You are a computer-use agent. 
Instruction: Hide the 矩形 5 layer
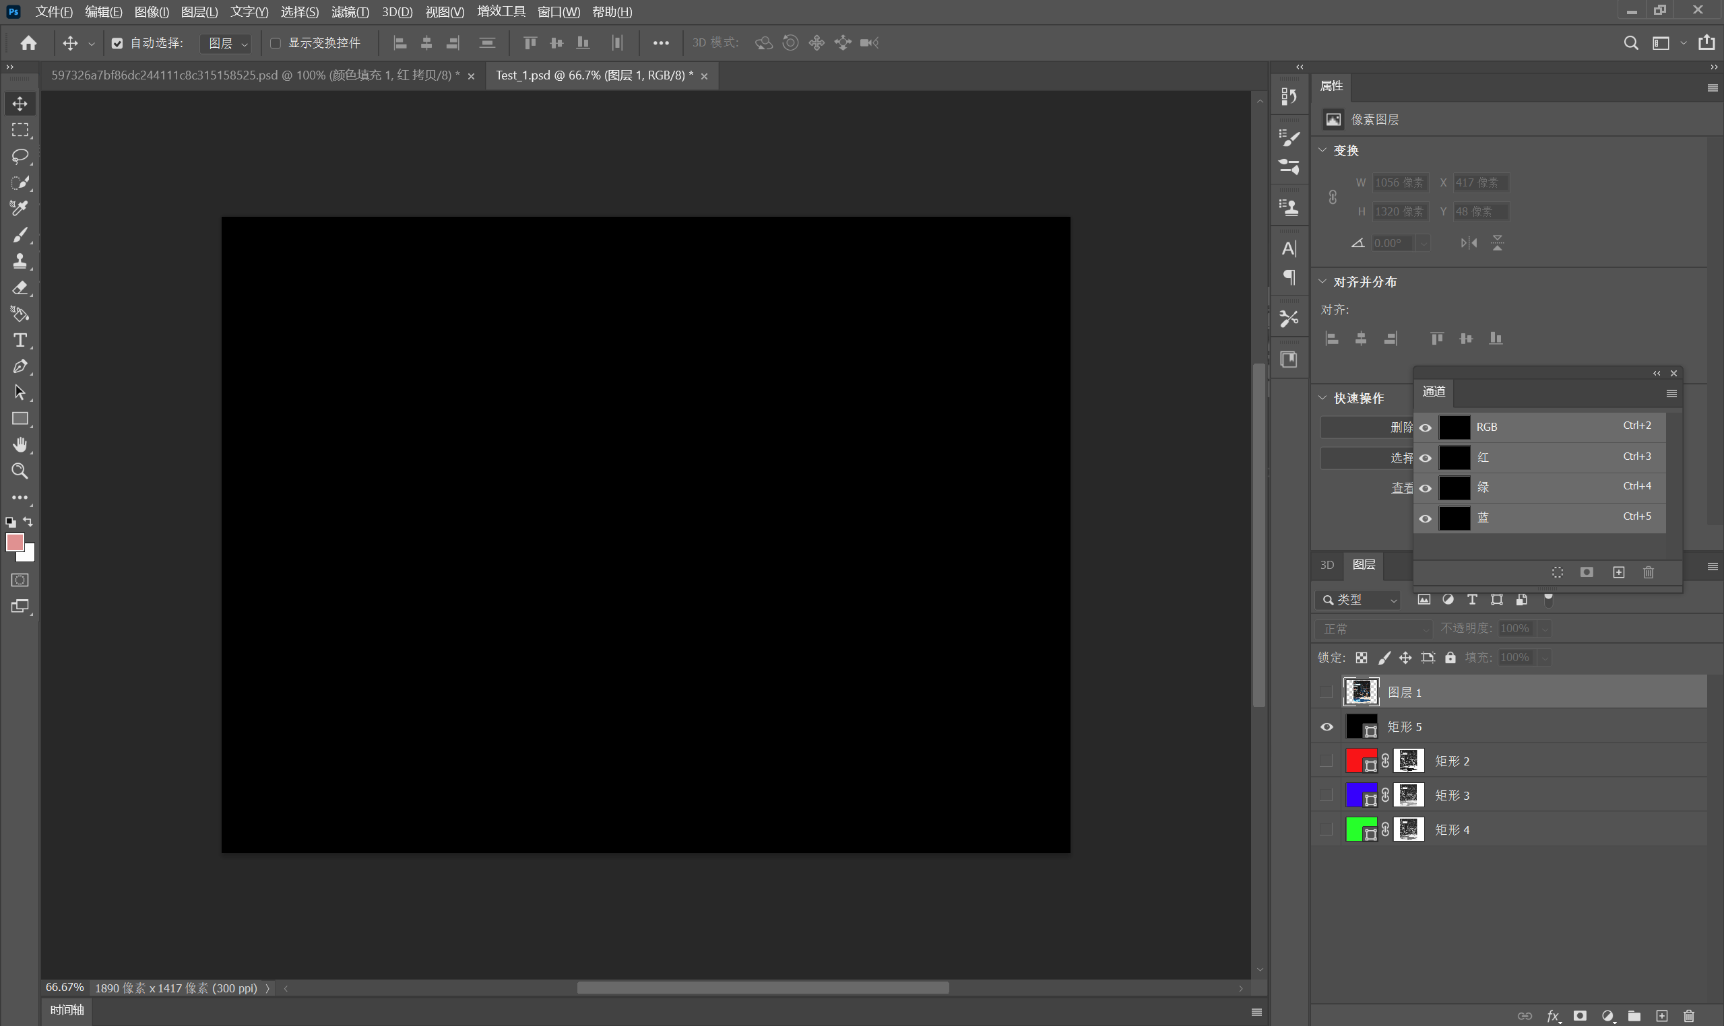1327,726
